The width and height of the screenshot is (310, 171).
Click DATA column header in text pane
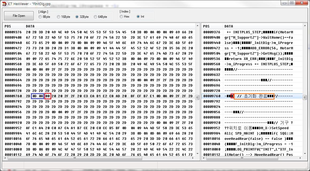pyautogui.click(x=229, y=26)
